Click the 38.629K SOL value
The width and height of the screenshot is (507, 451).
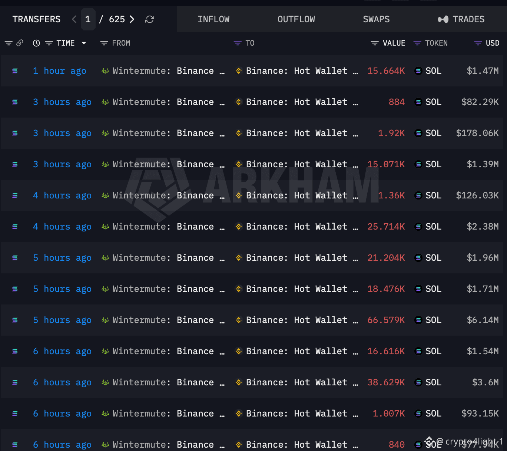click(x=386, y=382)
